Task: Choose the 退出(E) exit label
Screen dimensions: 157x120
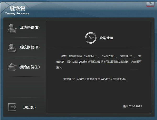Action: click(29, 107)
